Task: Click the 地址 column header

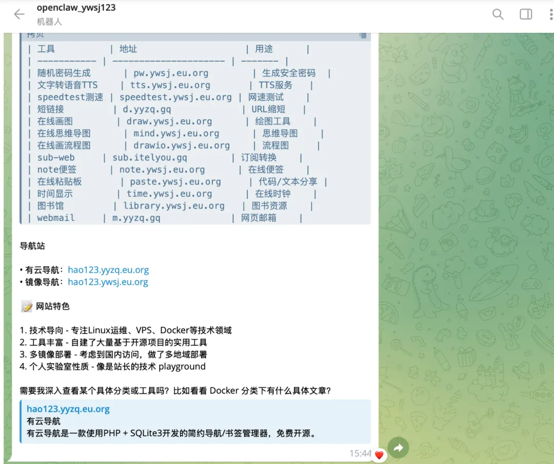Action: click(128, 49)
